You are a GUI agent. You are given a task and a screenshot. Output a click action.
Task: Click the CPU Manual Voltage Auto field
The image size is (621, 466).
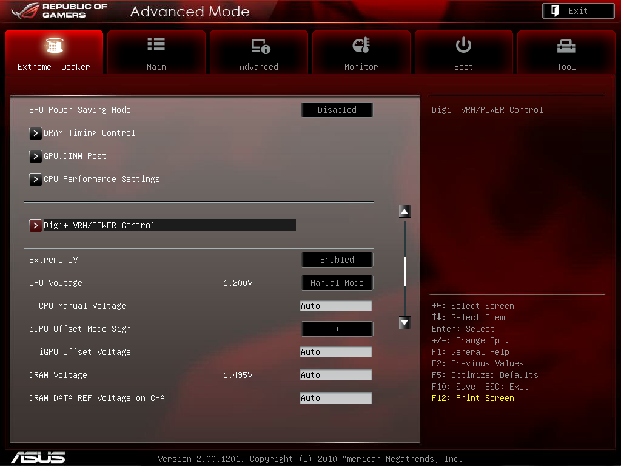(x=336, y=306)
